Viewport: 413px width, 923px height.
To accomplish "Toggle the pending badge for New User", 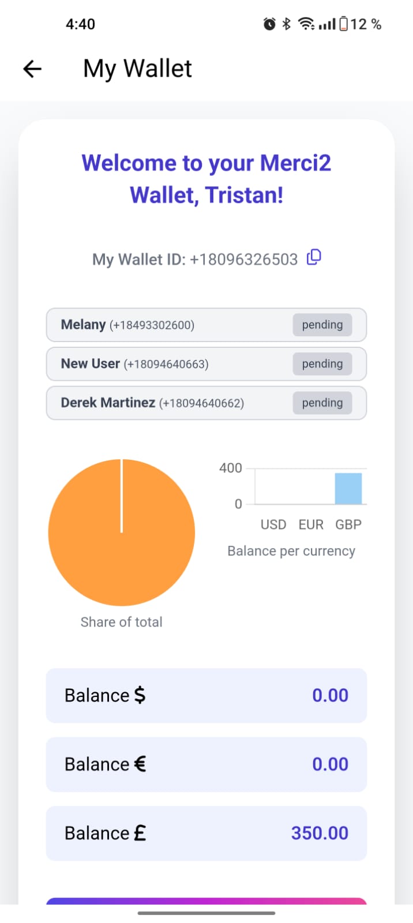I will (x=322, y=363).
